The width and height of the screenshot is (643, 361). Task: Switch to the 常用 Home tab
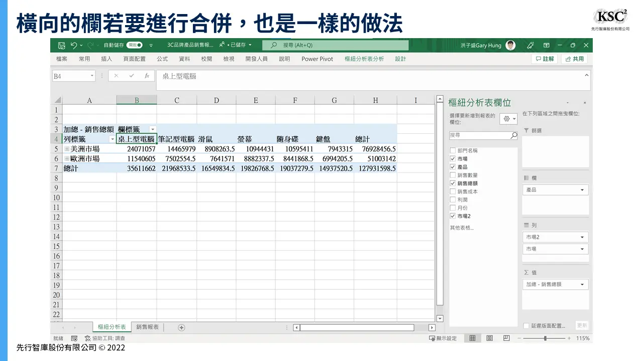point(84,59)
